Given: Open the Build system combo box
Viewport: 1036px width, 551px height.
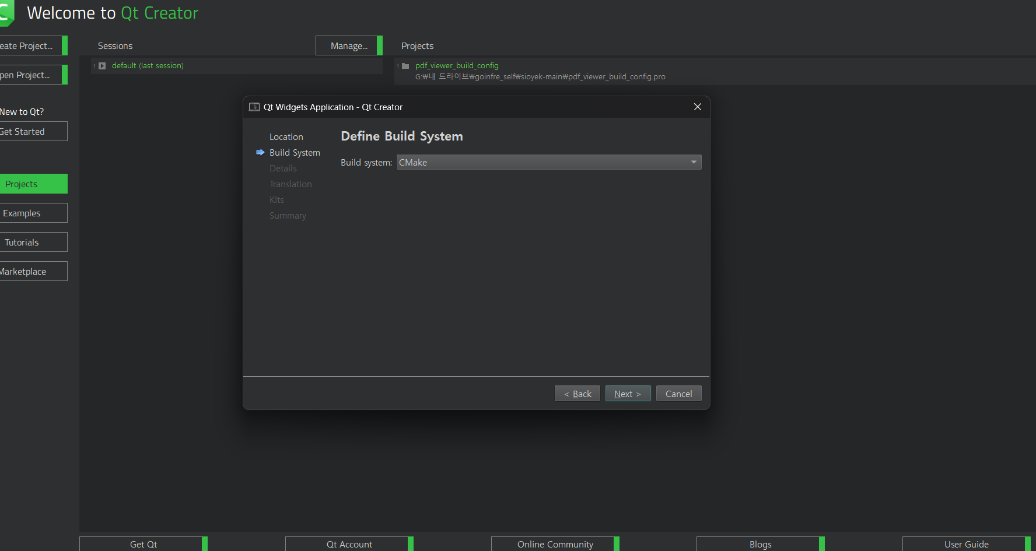Looking at the screenshot, I should point(549,162).
